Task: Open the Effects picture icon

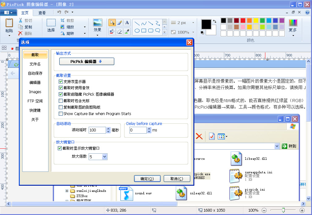Action: [98, 23]
